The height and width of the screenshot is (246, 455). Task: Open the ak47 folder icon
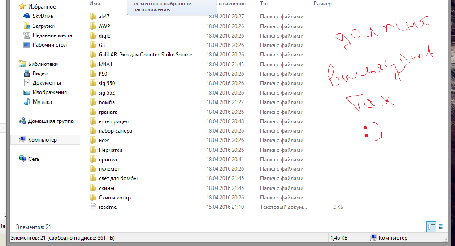(93, 17)
